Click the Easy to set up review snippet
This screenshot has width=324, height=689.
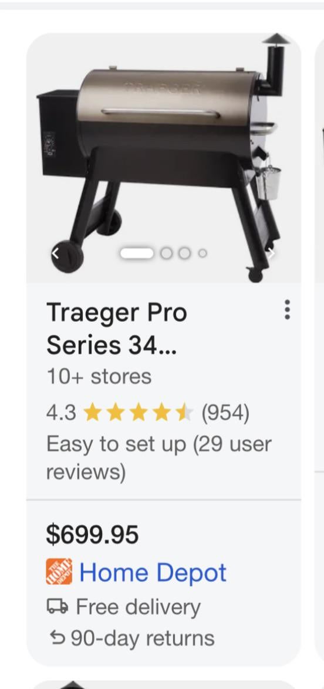point(158,458)
